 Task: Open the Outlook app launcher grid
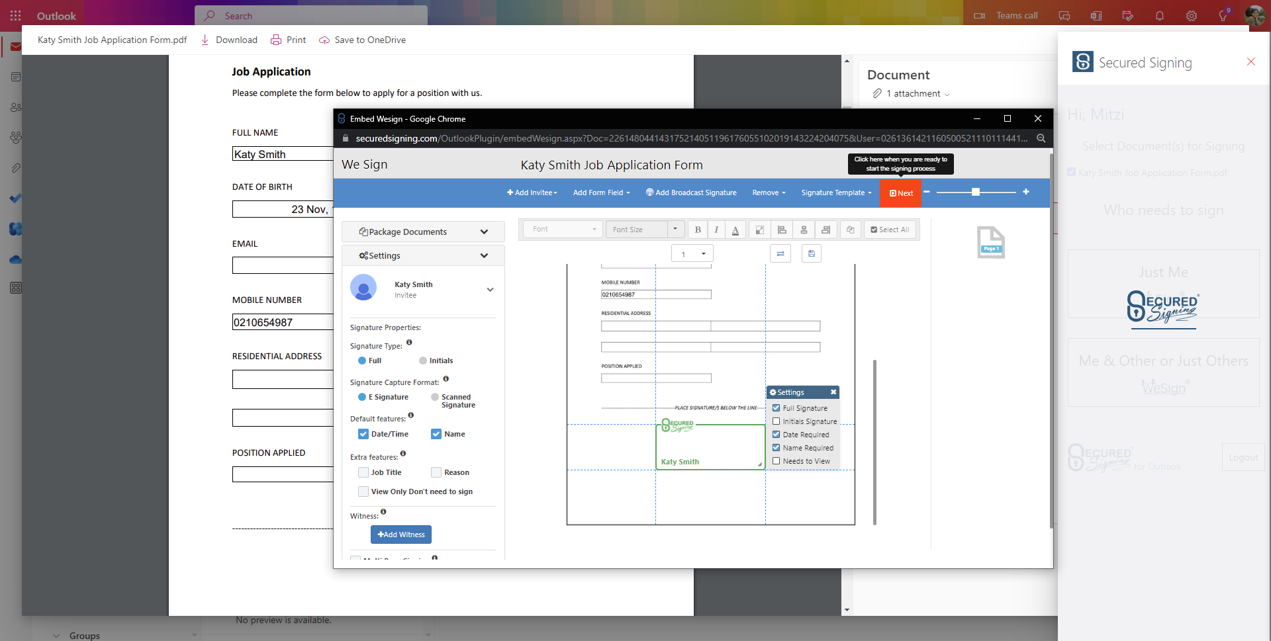pyautogui.click(x=16, y=15)
